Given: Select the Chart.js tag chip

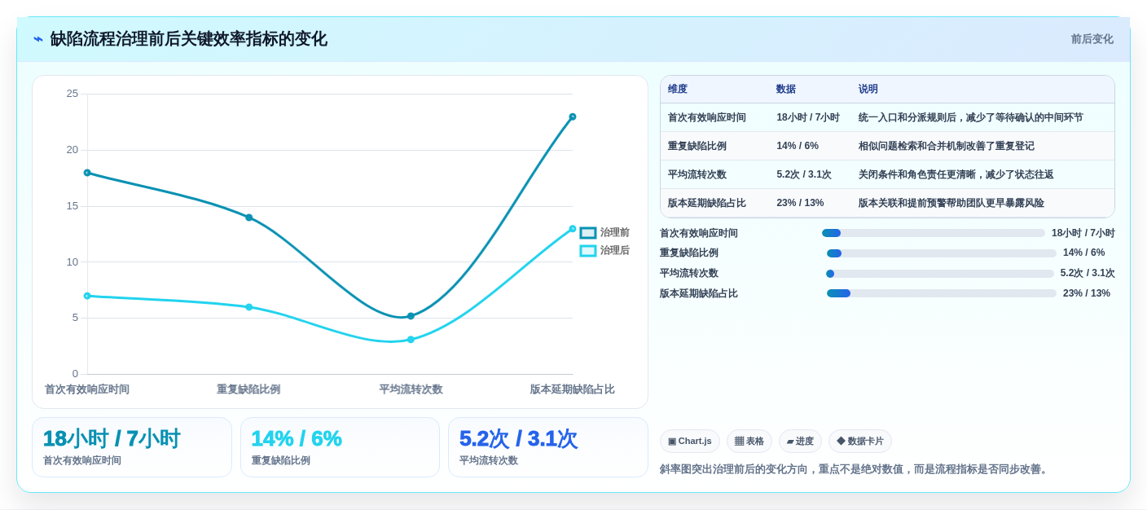Looking at the screenshot, I should pyautogui.click(x=690, y=441).
